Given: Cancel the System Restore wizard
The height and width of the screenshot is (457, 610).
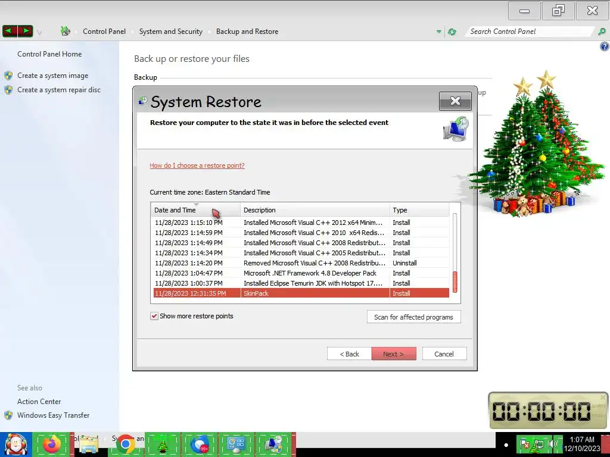Looking at the screenshot, I should 444,354.
